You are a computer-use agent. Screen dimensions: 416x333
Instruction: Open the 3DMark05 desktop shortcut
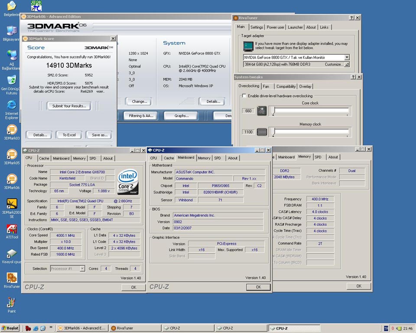tap(12, 157)
